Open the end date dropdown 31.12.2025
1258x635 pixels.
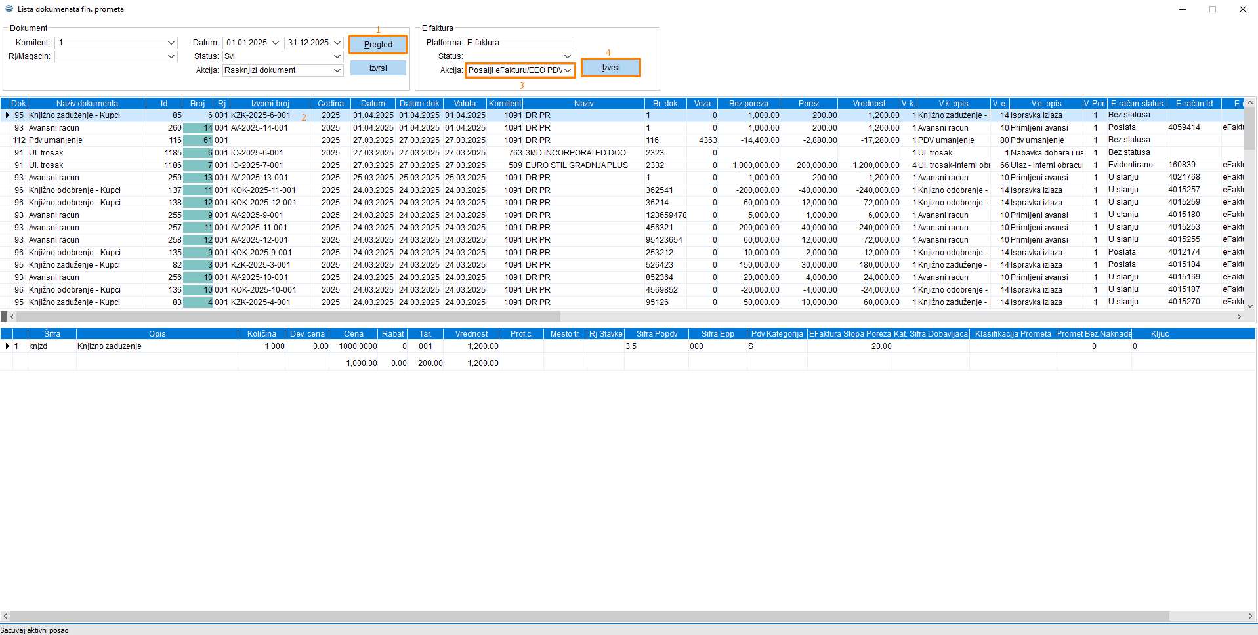point(337,43)
